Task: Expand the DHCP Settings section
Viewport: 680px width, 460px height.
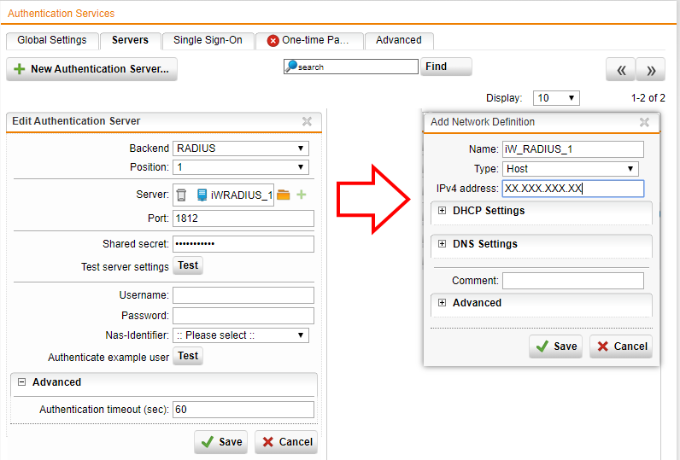Action: coord(442,211)
